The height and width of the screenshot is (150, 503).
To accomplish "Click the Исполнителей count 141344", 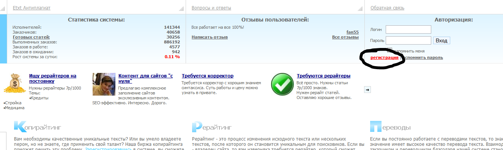I will 172,27.
